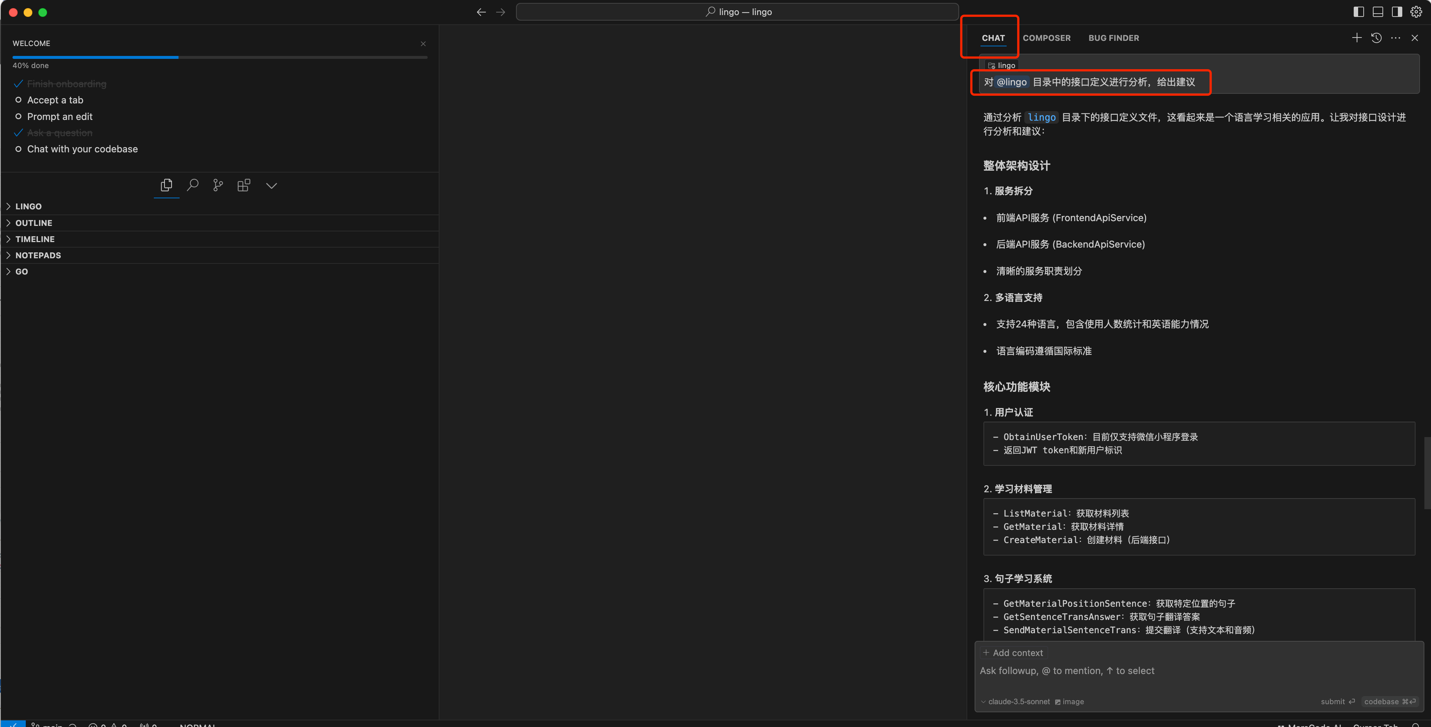1431x727 pixels.
Task: Click the ListMaterial code line
Action: (1060, 513)
